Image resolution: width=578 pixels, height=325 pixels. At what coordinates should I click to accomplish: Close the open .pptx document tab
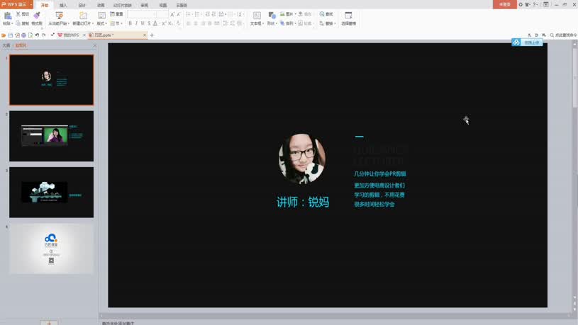coord(145,35)
